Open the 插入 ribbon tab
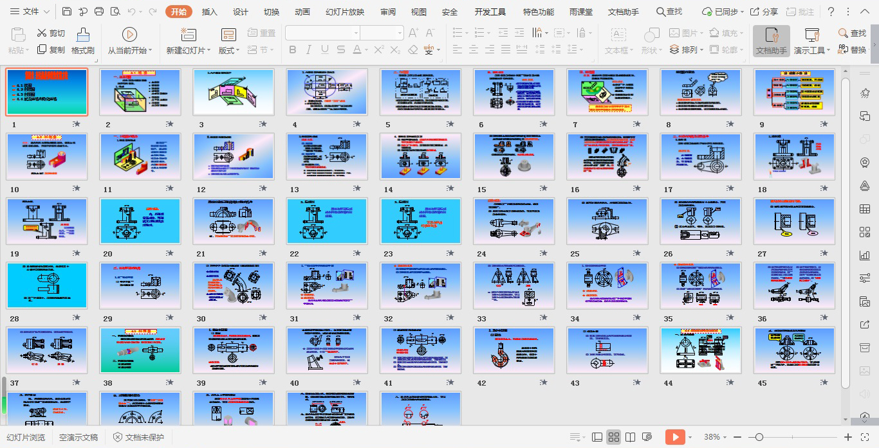879x448 pixels. click(209, 12)
